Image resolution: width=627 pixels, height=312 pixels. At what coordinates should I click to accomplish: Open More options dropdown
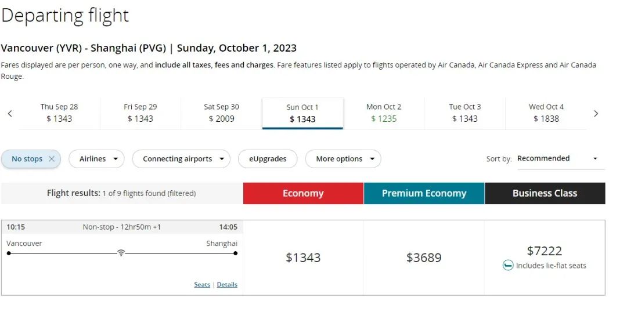click(343, 159)
